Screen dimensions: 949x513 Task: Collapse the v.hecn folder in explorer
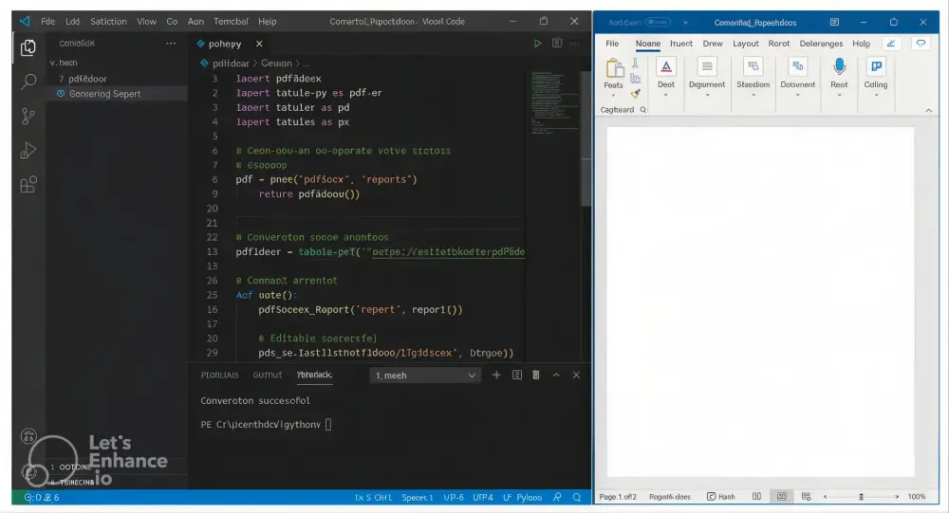coord(64,63)
